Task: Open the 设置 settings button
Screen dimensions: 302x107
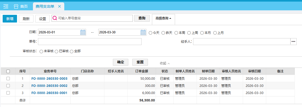Action: [x=42, y=19]
